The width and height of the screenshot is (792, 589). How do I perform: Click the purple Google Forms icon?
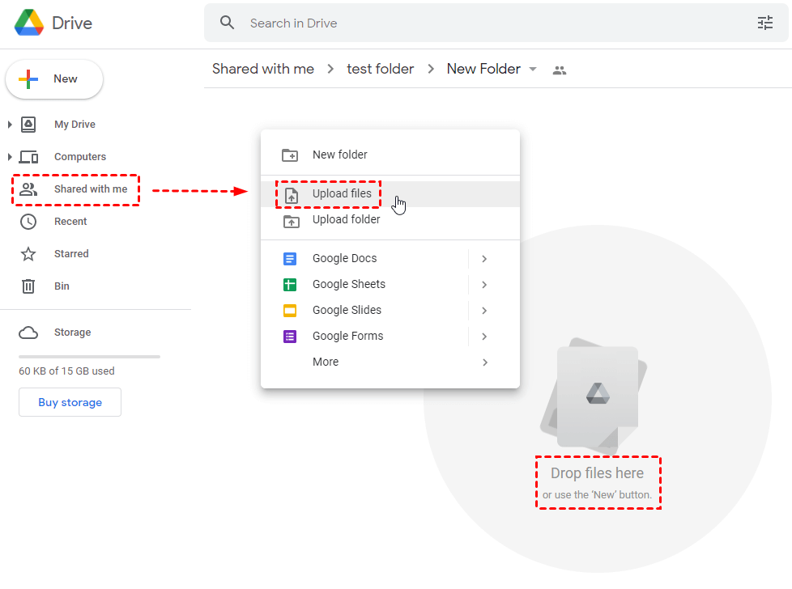point(290,336)
